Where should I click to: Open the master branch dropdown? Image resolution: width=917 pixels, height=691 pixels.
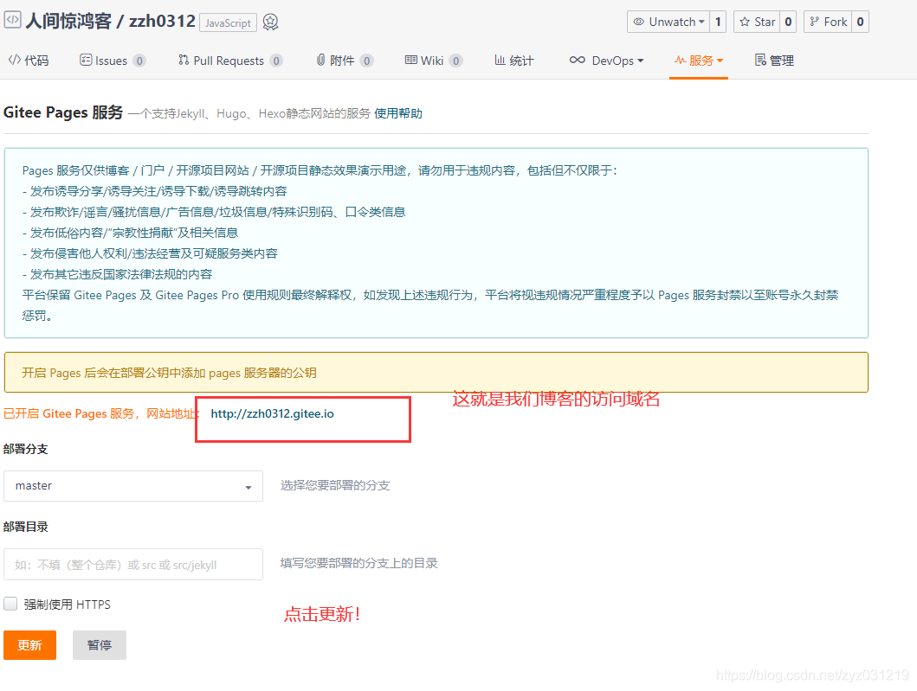coord(133,486)
